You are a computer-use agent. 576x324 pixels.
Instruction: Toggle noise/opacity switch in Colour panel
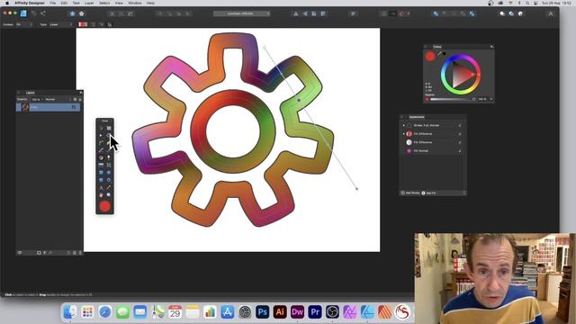[427, 99]
